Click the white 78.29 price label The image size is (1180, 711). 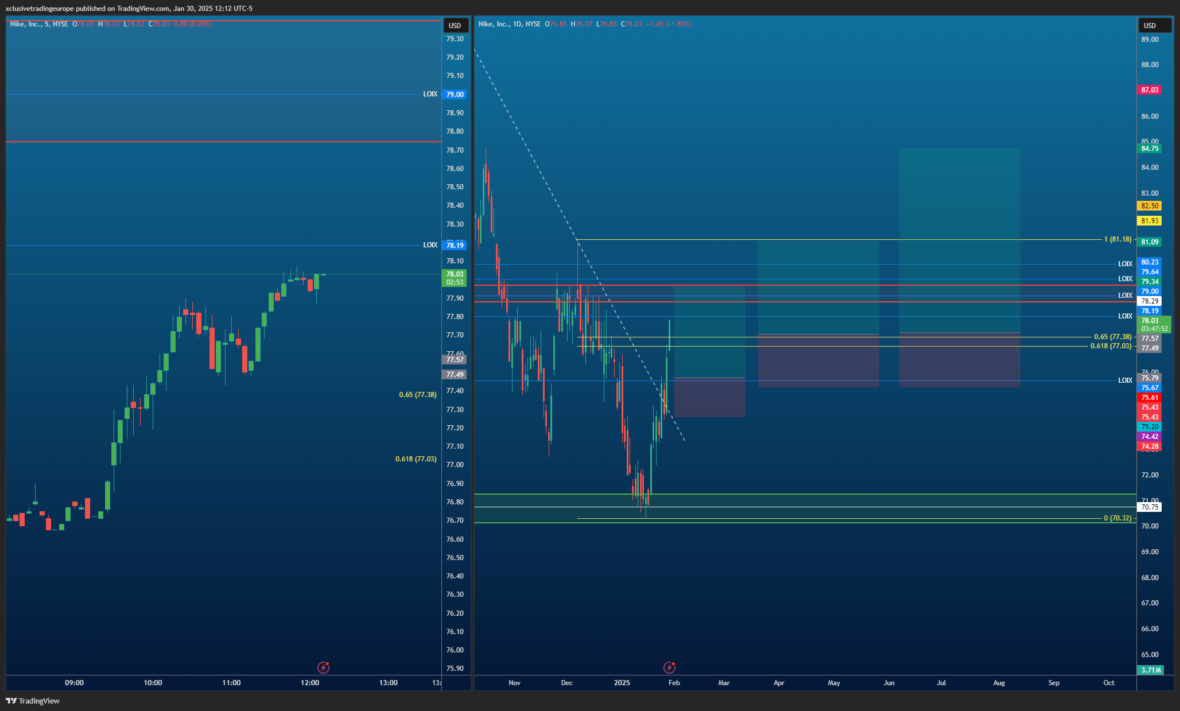coord(1150,301)
